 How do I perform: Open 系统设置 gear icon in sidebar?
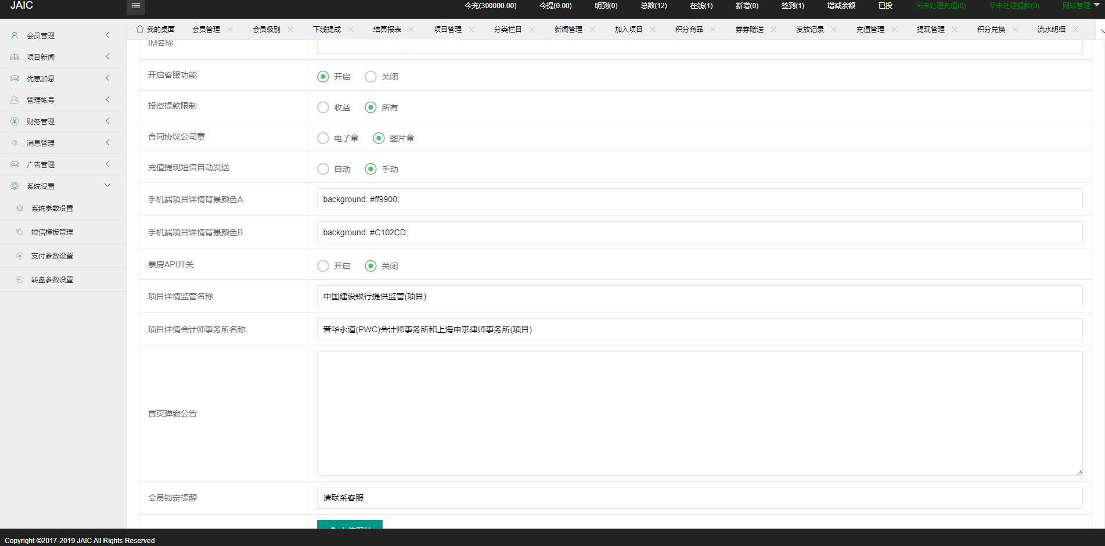pyautogui.click(x=14, y=186)
